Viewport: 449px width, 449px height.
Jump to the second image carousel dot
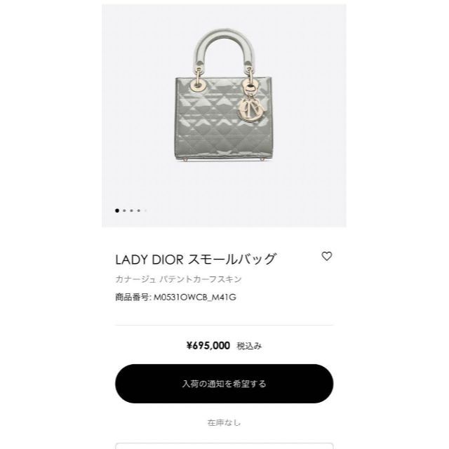click(124, 210)
